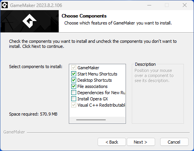Click the Description panel area
The height and width of the screenshot is (151, 194).
click(x=158, y=93)
